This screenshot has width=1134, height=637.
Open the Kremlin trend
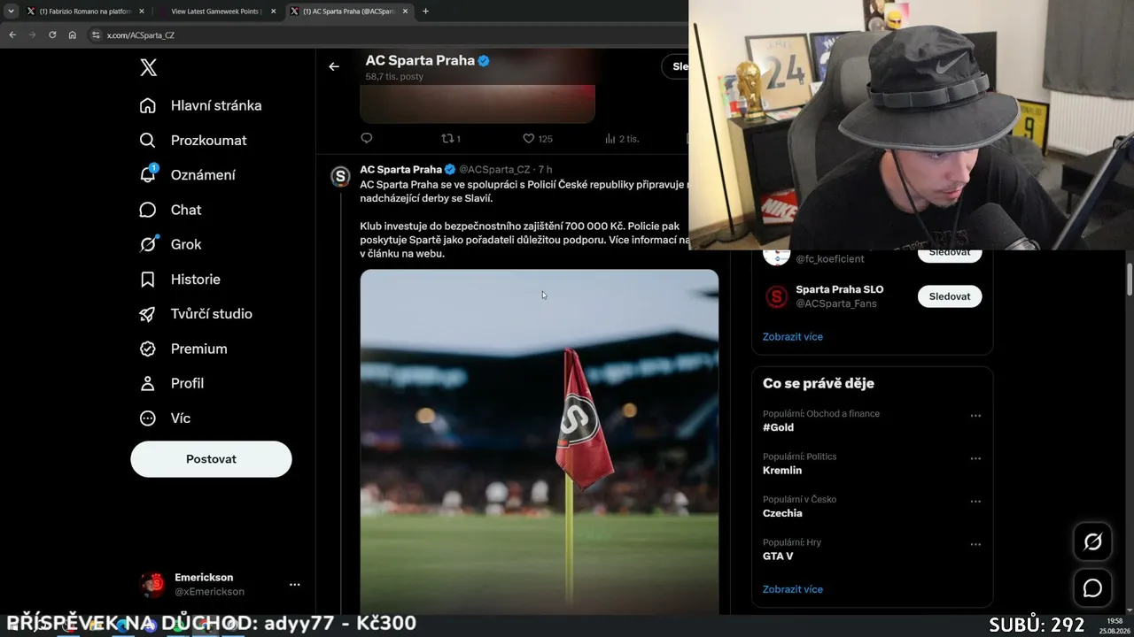[782, 471]
